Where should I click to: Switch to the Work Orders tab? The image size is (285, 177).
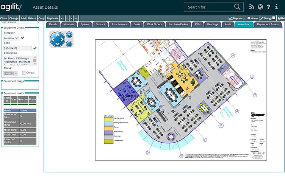tap(154, 24)
